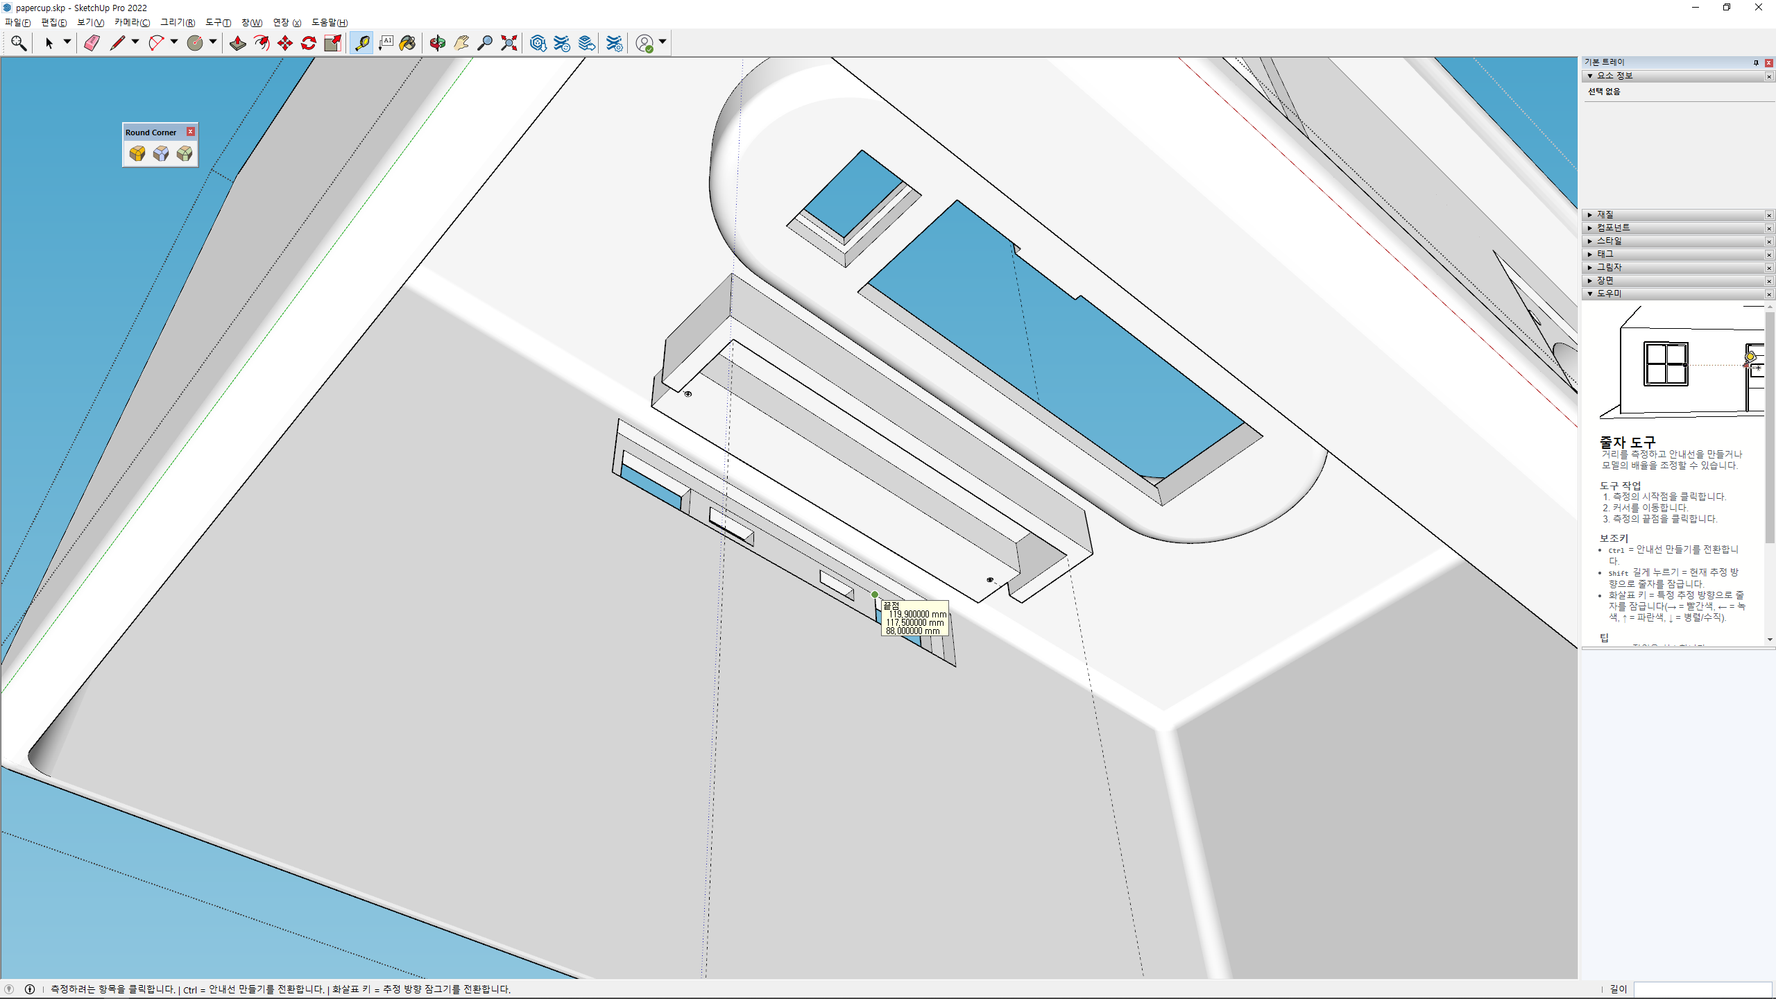Select the Orbit camera tool
The width and height of the screenshot is (1776, 999).
coord(437,43)
